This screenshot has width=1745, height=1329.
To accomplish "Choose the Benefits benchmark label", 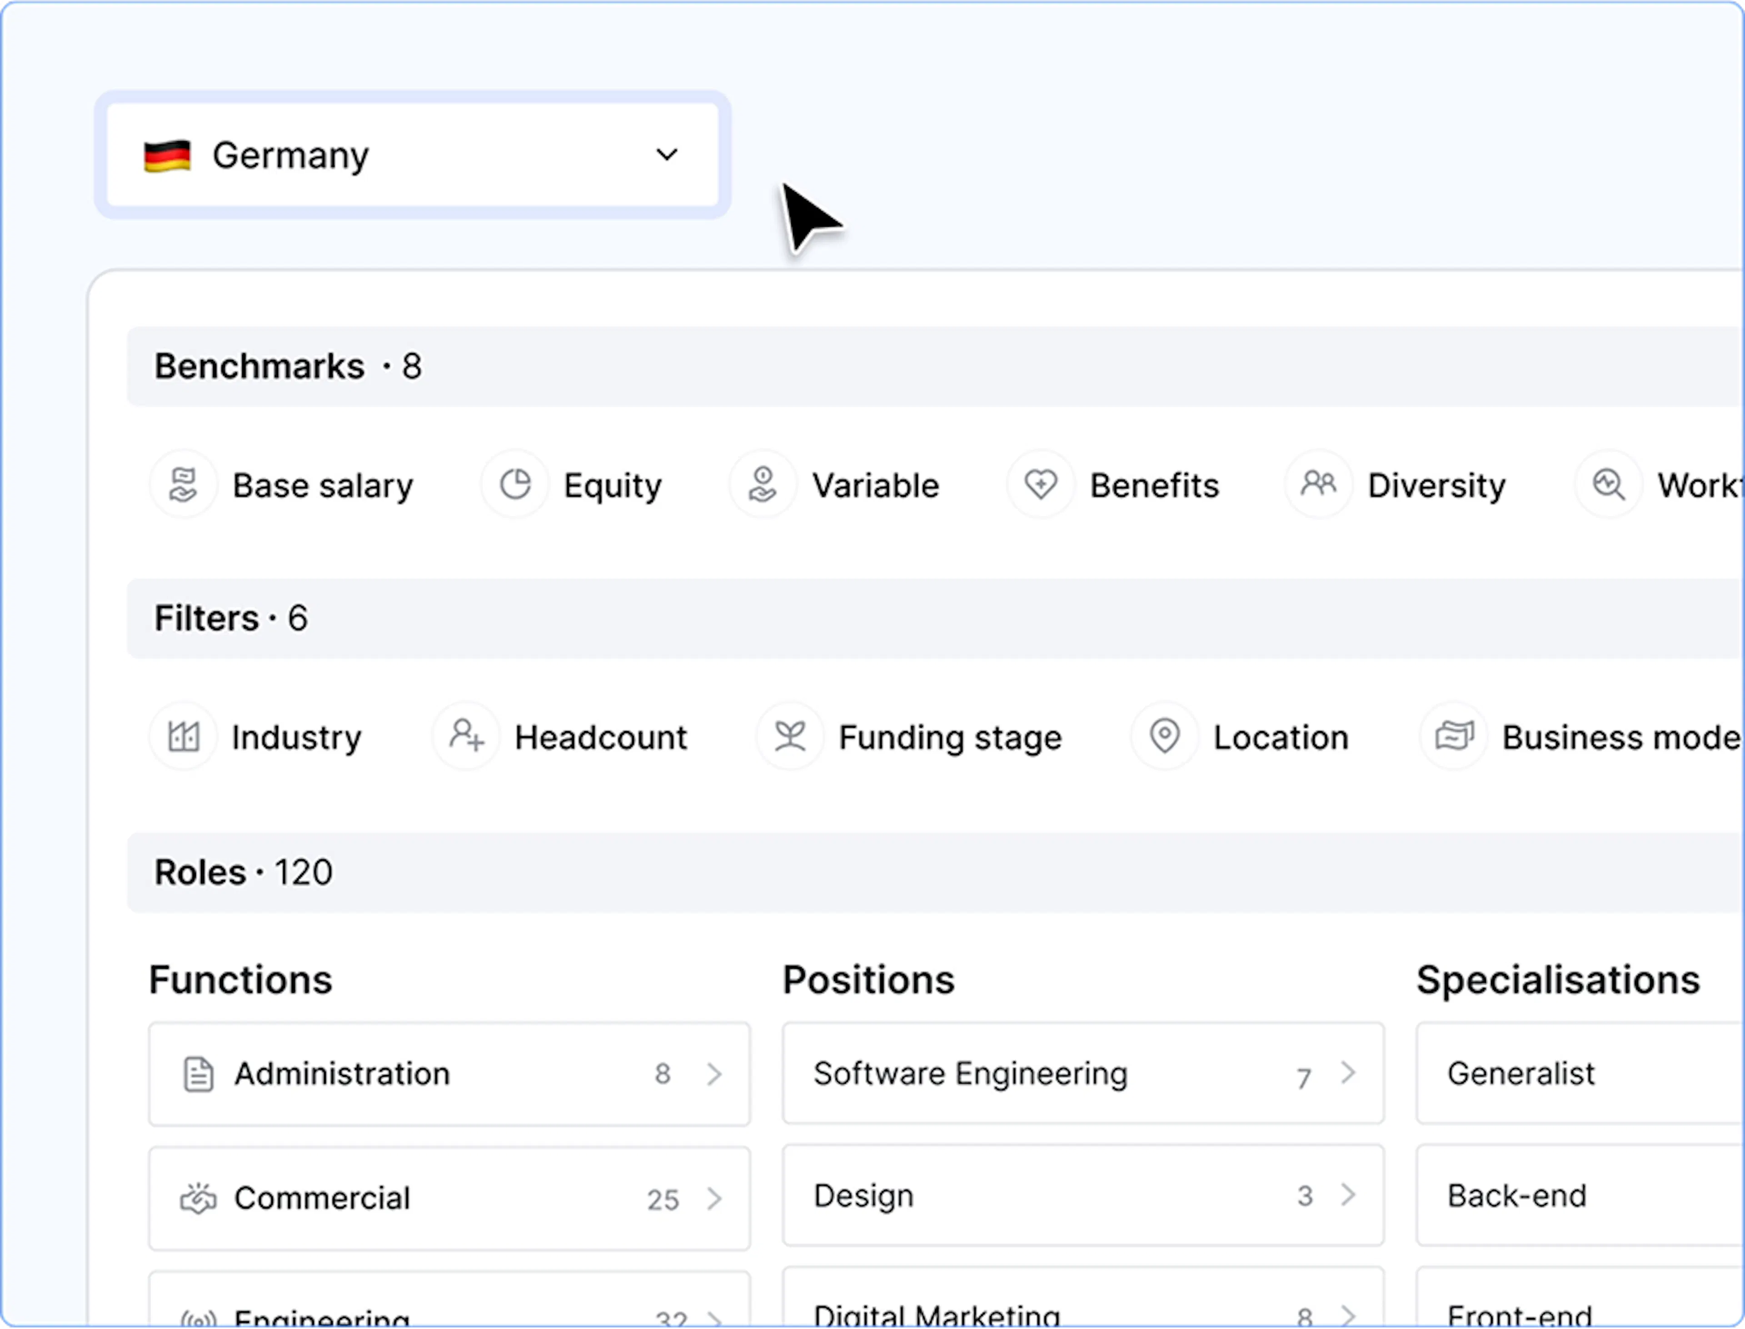I will [1154, 486].
